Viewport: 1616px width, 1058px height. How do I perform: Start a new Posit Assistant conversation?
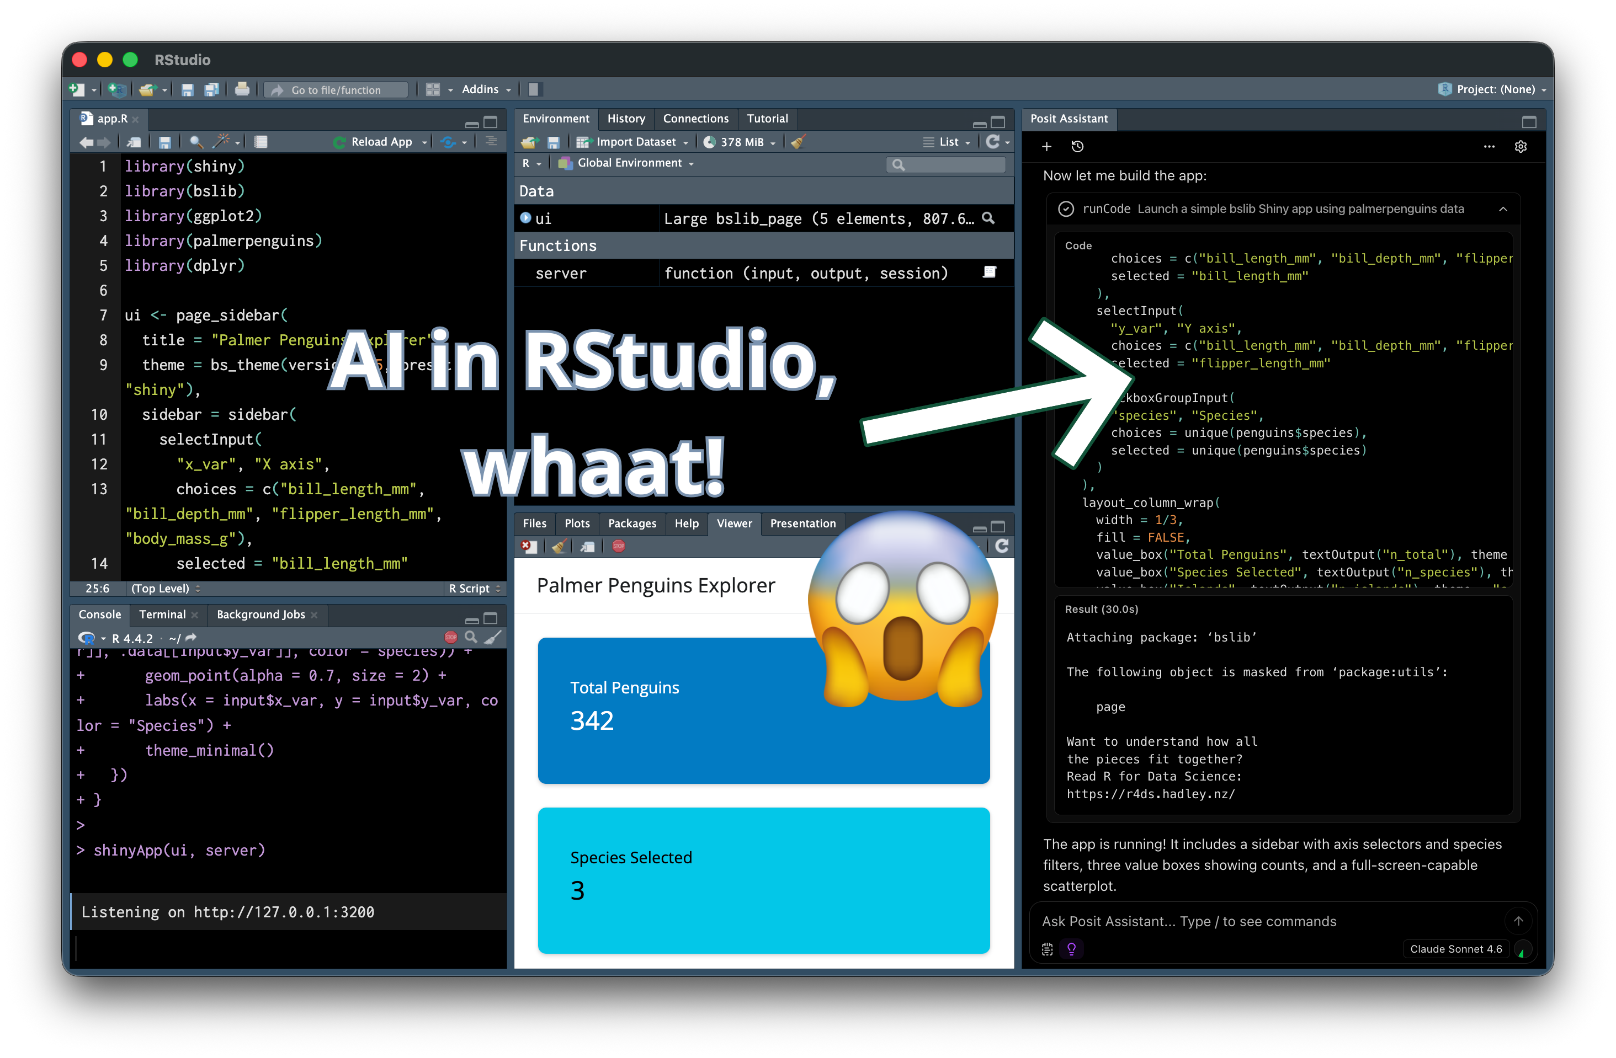[x=1046, y=147]
